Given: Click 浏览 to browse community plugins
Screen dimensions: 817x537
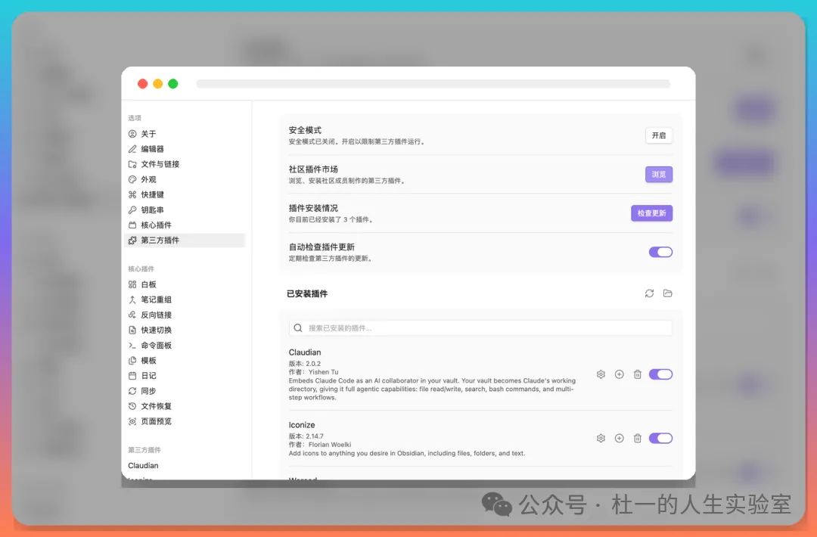Looking at the screenshot, I should click(659, 175).
